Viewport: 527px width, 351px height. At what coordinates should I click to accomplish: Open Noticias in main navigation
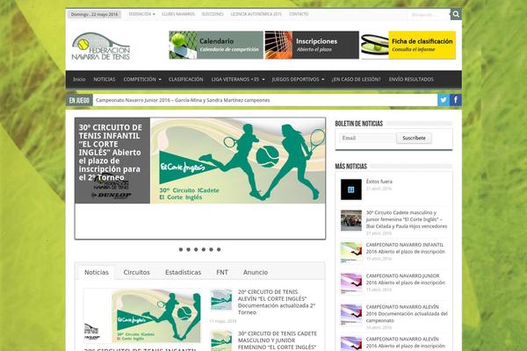click(105, 79)
